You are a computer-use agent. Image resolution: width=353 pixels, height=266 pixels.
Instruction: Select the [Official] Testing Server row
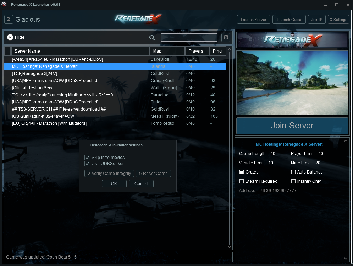coord(115,88)
